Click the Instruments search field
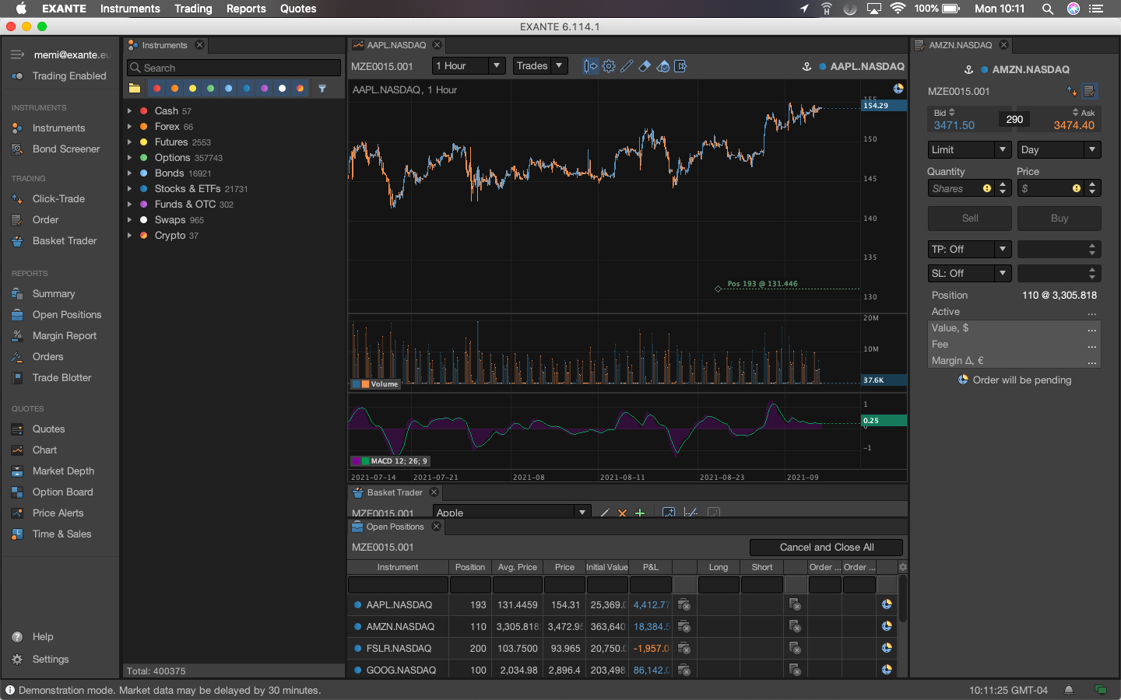This screenshot has width=1121, height=700. 234,68
